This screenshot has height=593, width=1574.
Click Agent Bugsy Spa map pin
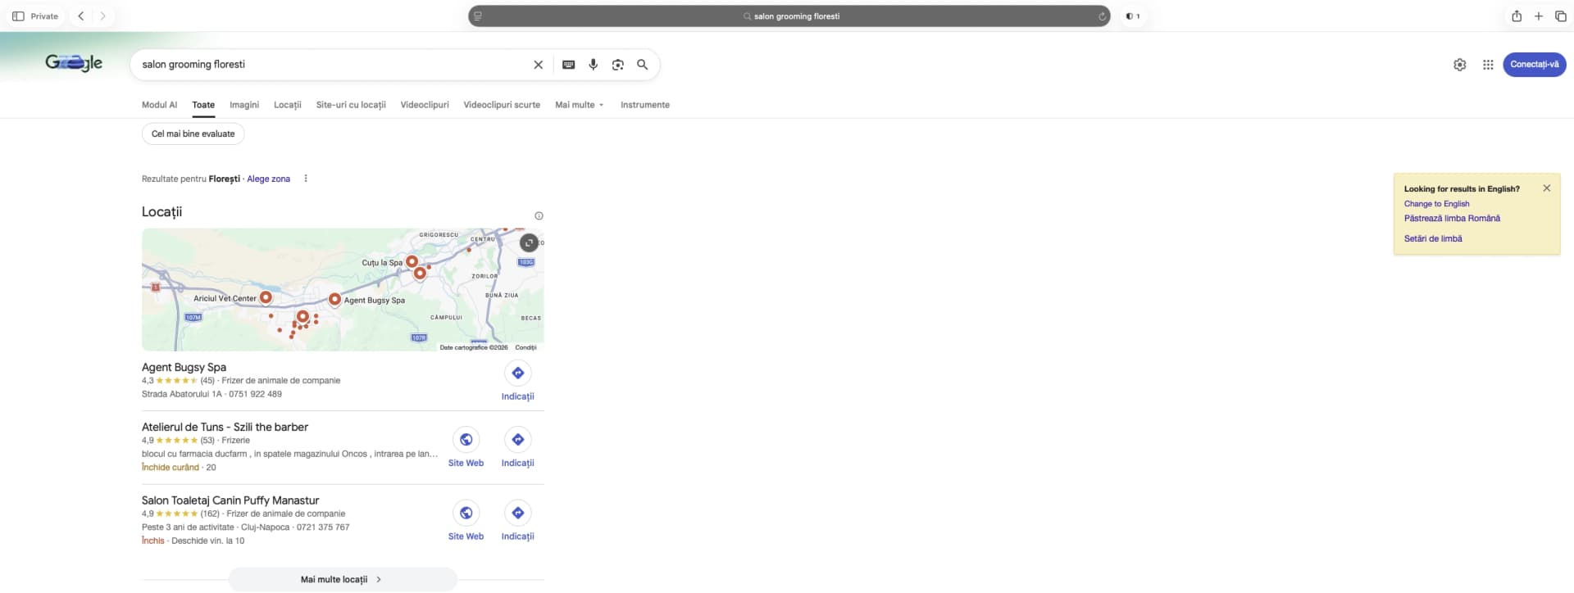coord(334,300)
